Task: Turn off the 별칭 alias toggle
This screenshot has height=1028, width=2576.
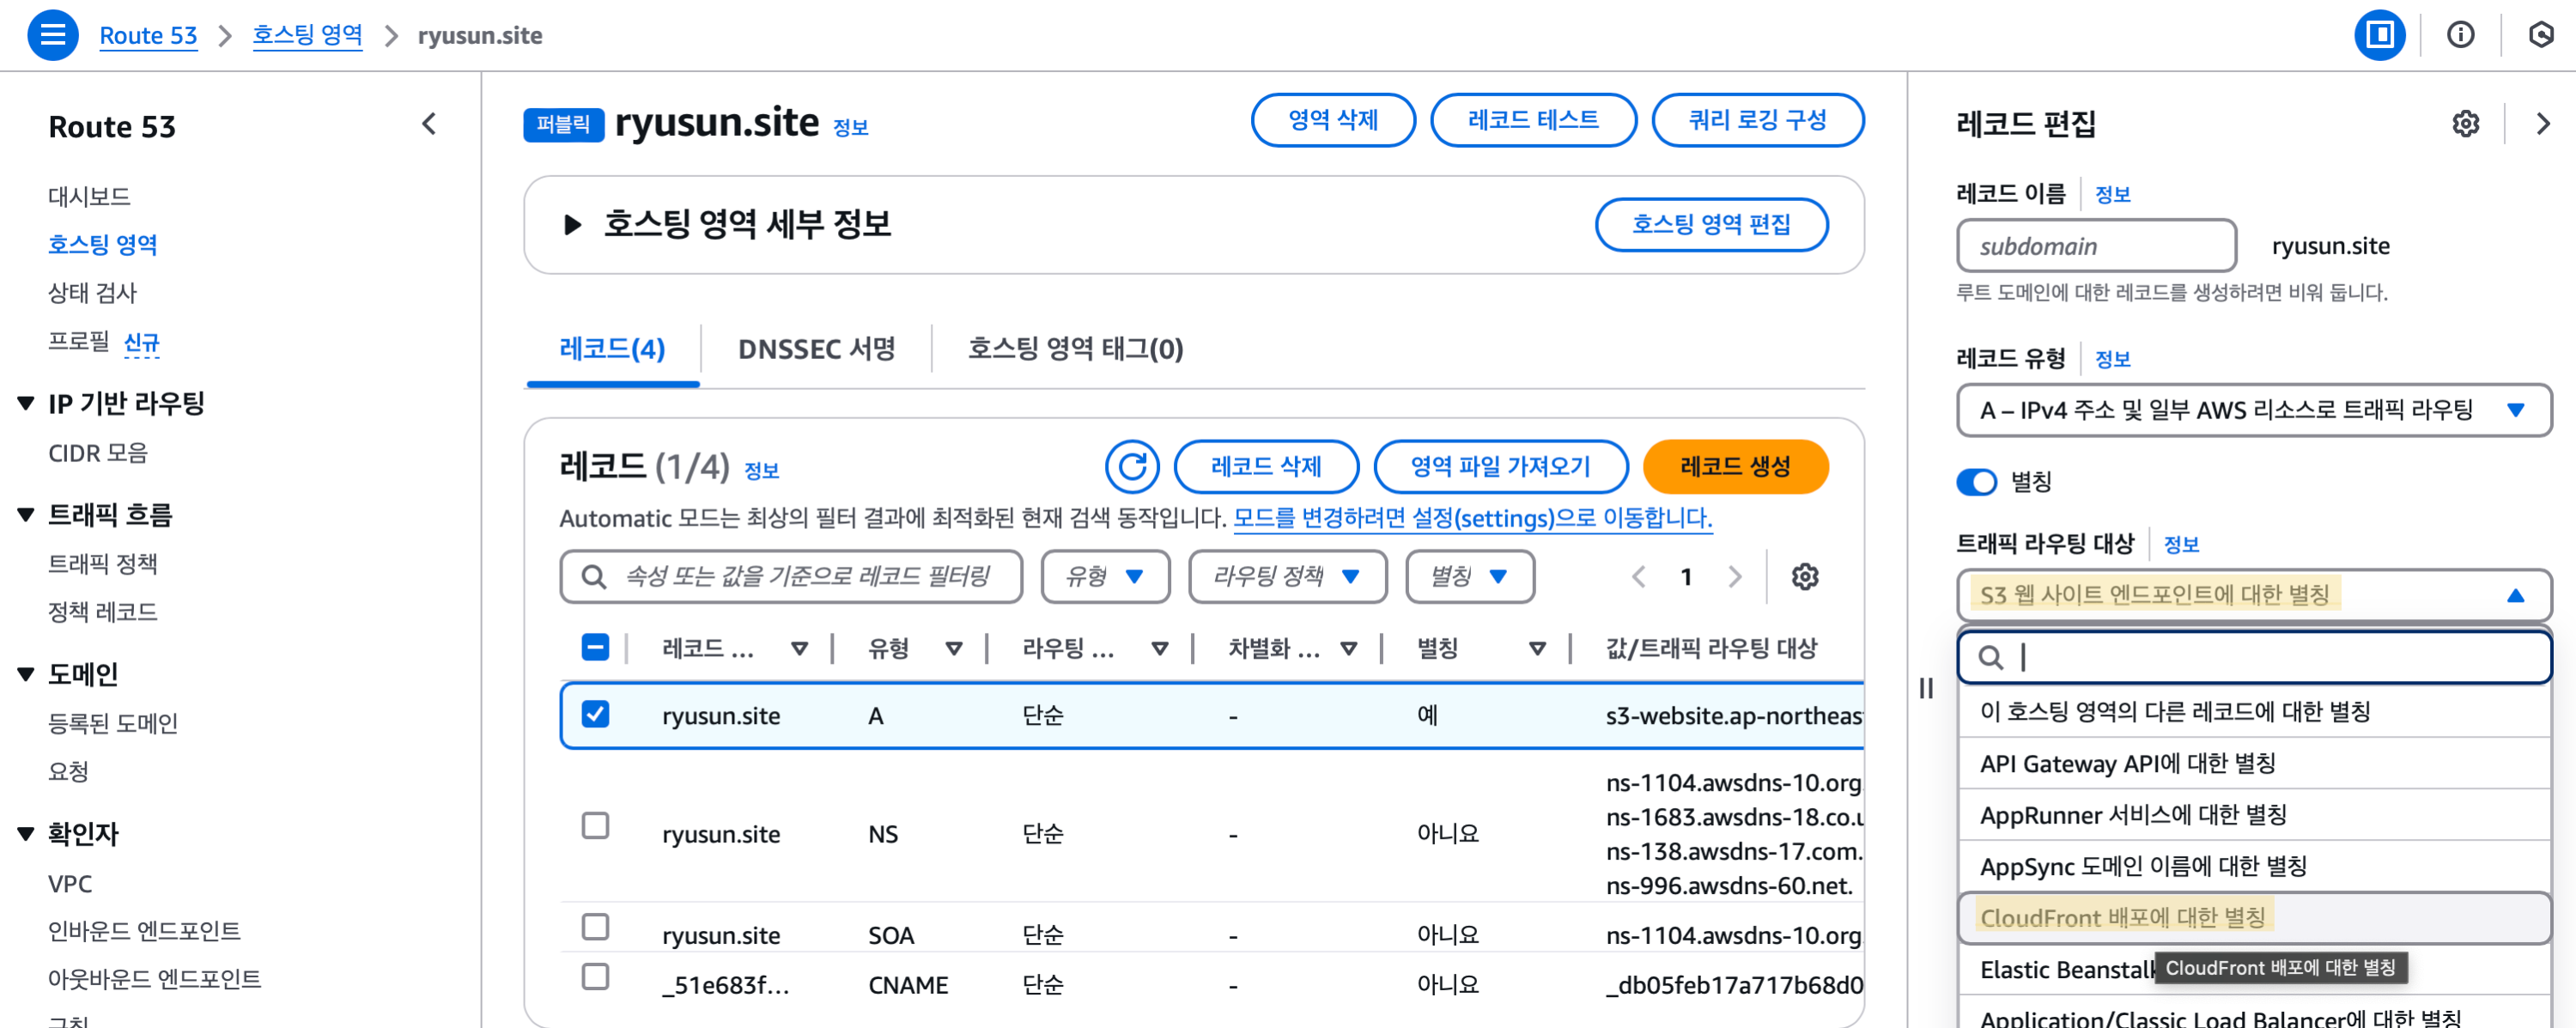Action: coord(1976,482)
